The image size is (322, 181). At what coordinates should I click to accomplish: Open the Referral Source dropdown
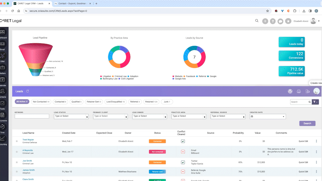(228, 116)
